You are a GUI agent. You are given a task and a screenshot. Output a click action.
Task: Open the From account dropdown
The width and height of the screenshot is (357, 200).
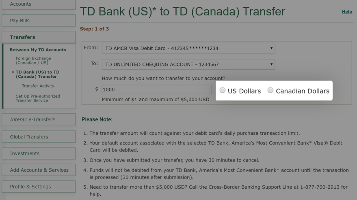coord(188,48)
